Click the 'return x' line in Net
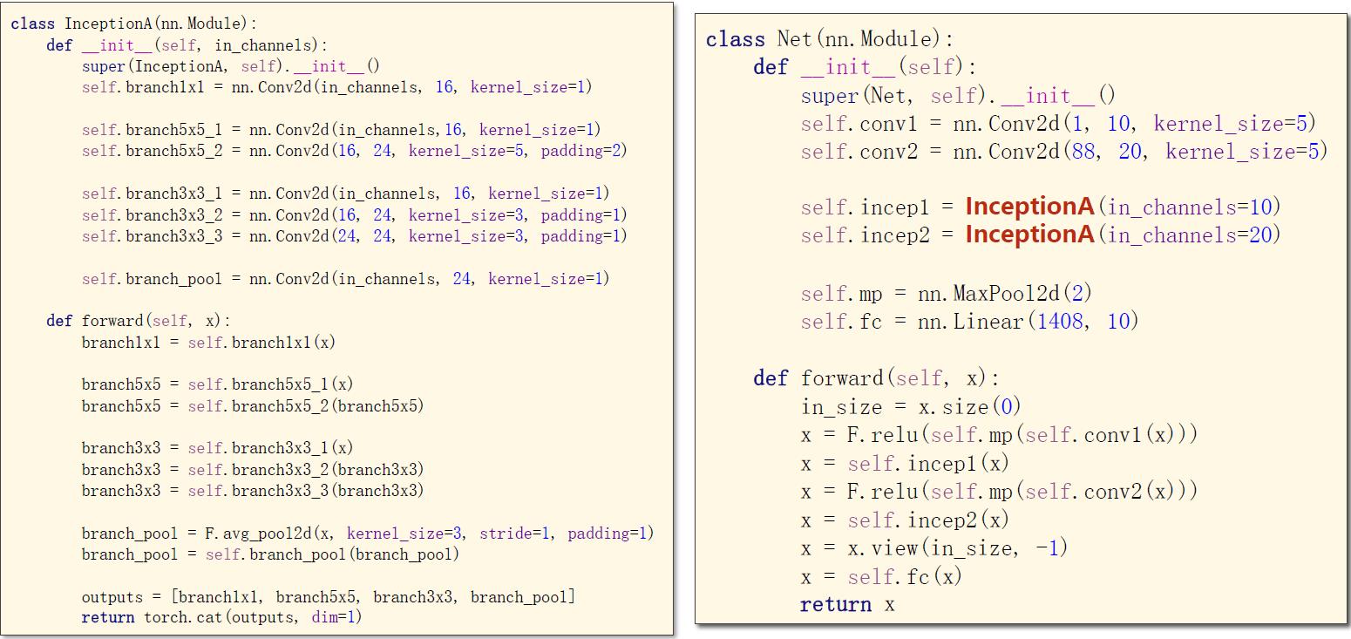This screenshot has height=639, width=1351. click(x=847, y=604)
